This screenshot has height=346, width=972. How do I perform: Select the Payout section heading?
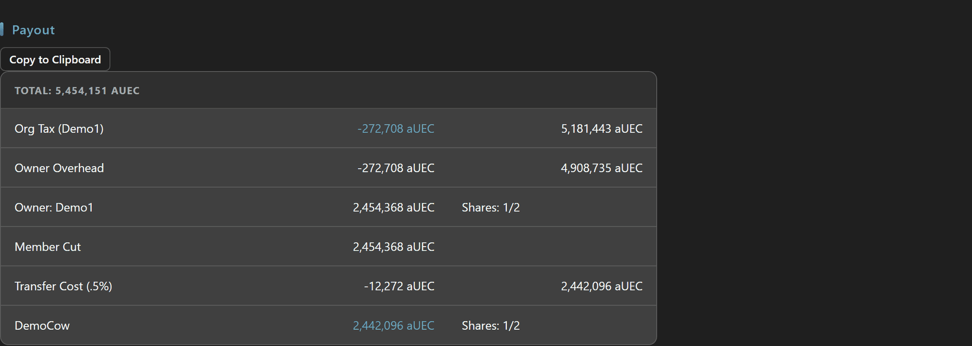pos(33,30)
